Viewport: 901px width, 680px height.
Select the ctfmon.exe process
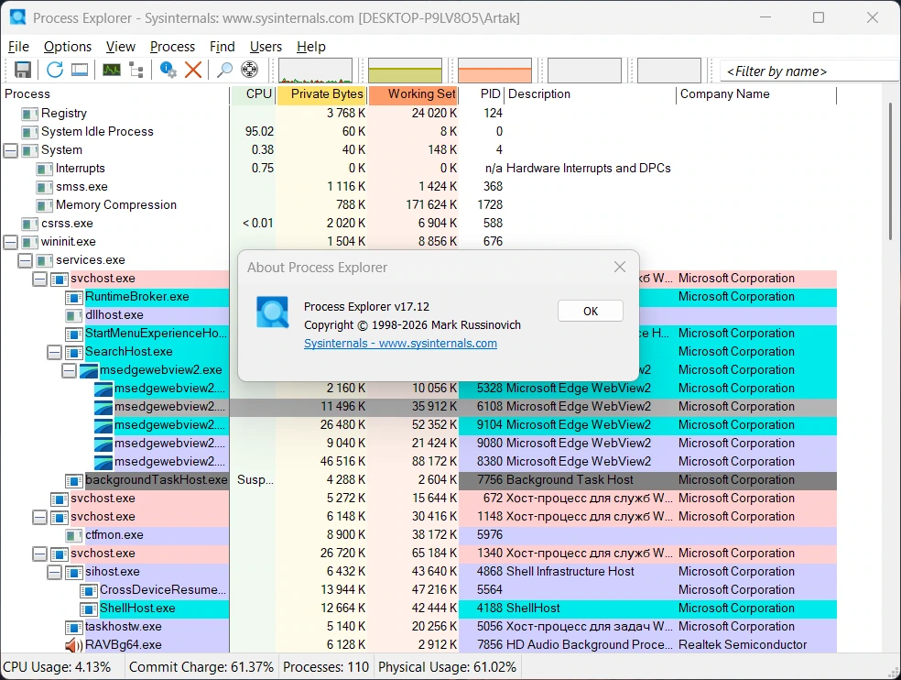(418, 535)
